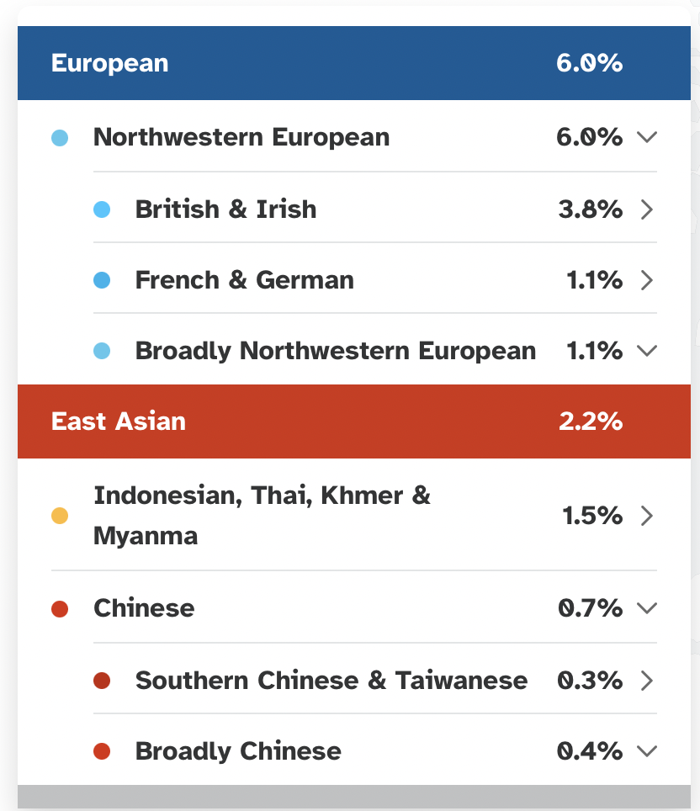The width and height of the screenshot is (700, 811).
Task: Click the French & German color dot
Action: pyautogui.click(x=102, y=280)
